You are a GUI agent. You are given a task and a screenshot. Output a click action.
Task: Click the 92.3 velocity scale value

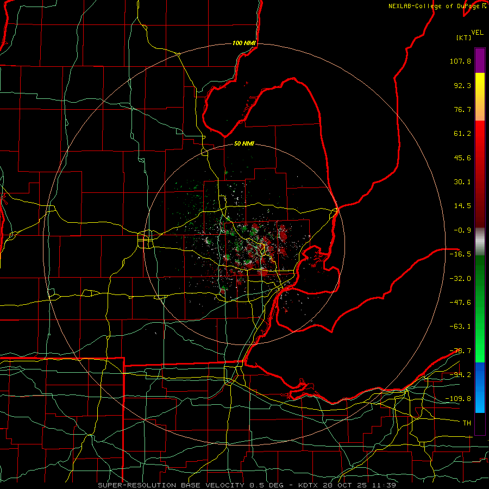[x=462, y=85]
